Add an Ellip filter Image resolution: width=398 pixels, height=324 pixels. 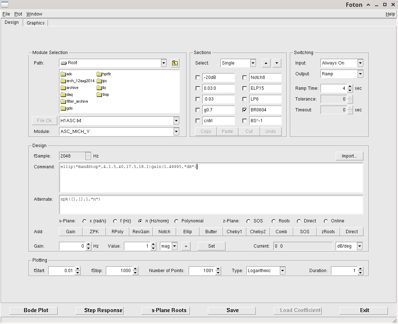[x=187, y=232]
